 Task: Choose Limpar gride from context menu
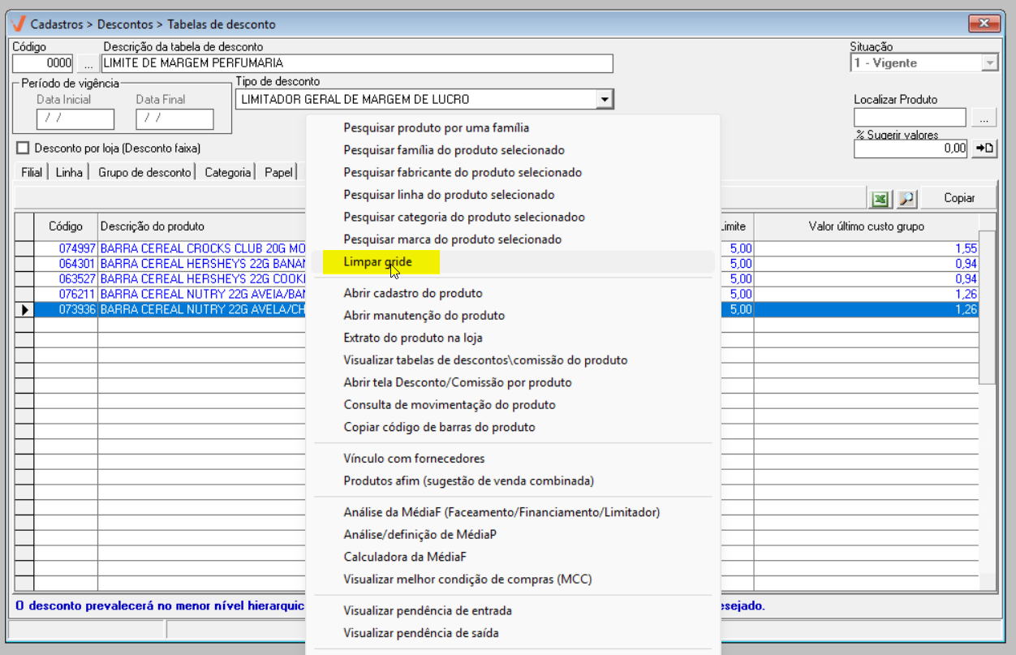click(378, 262)
